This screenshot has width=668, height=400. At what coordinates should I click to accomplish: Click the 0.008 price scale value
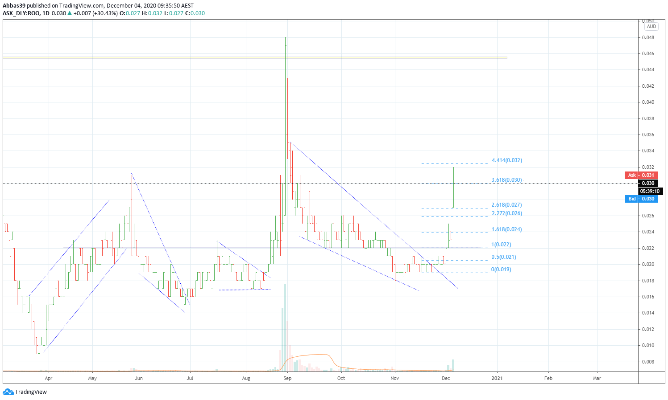click(648, 362)
